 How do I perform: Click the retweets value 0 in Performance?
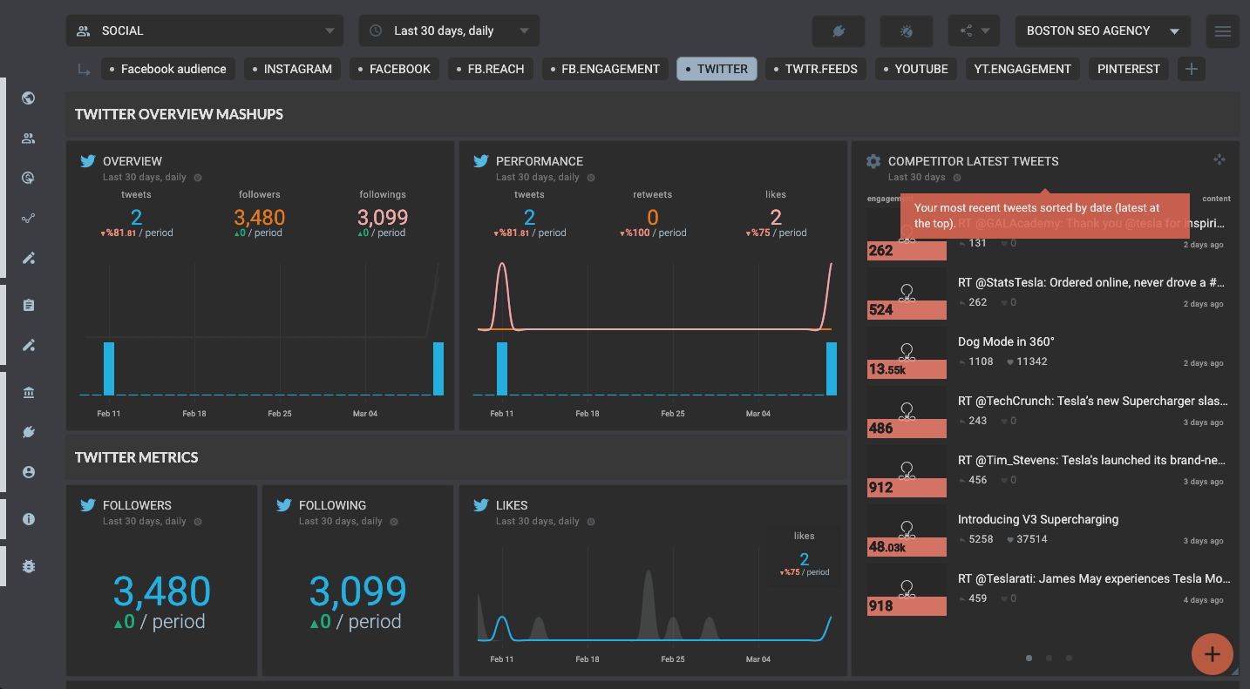click(x=653, y=217)
